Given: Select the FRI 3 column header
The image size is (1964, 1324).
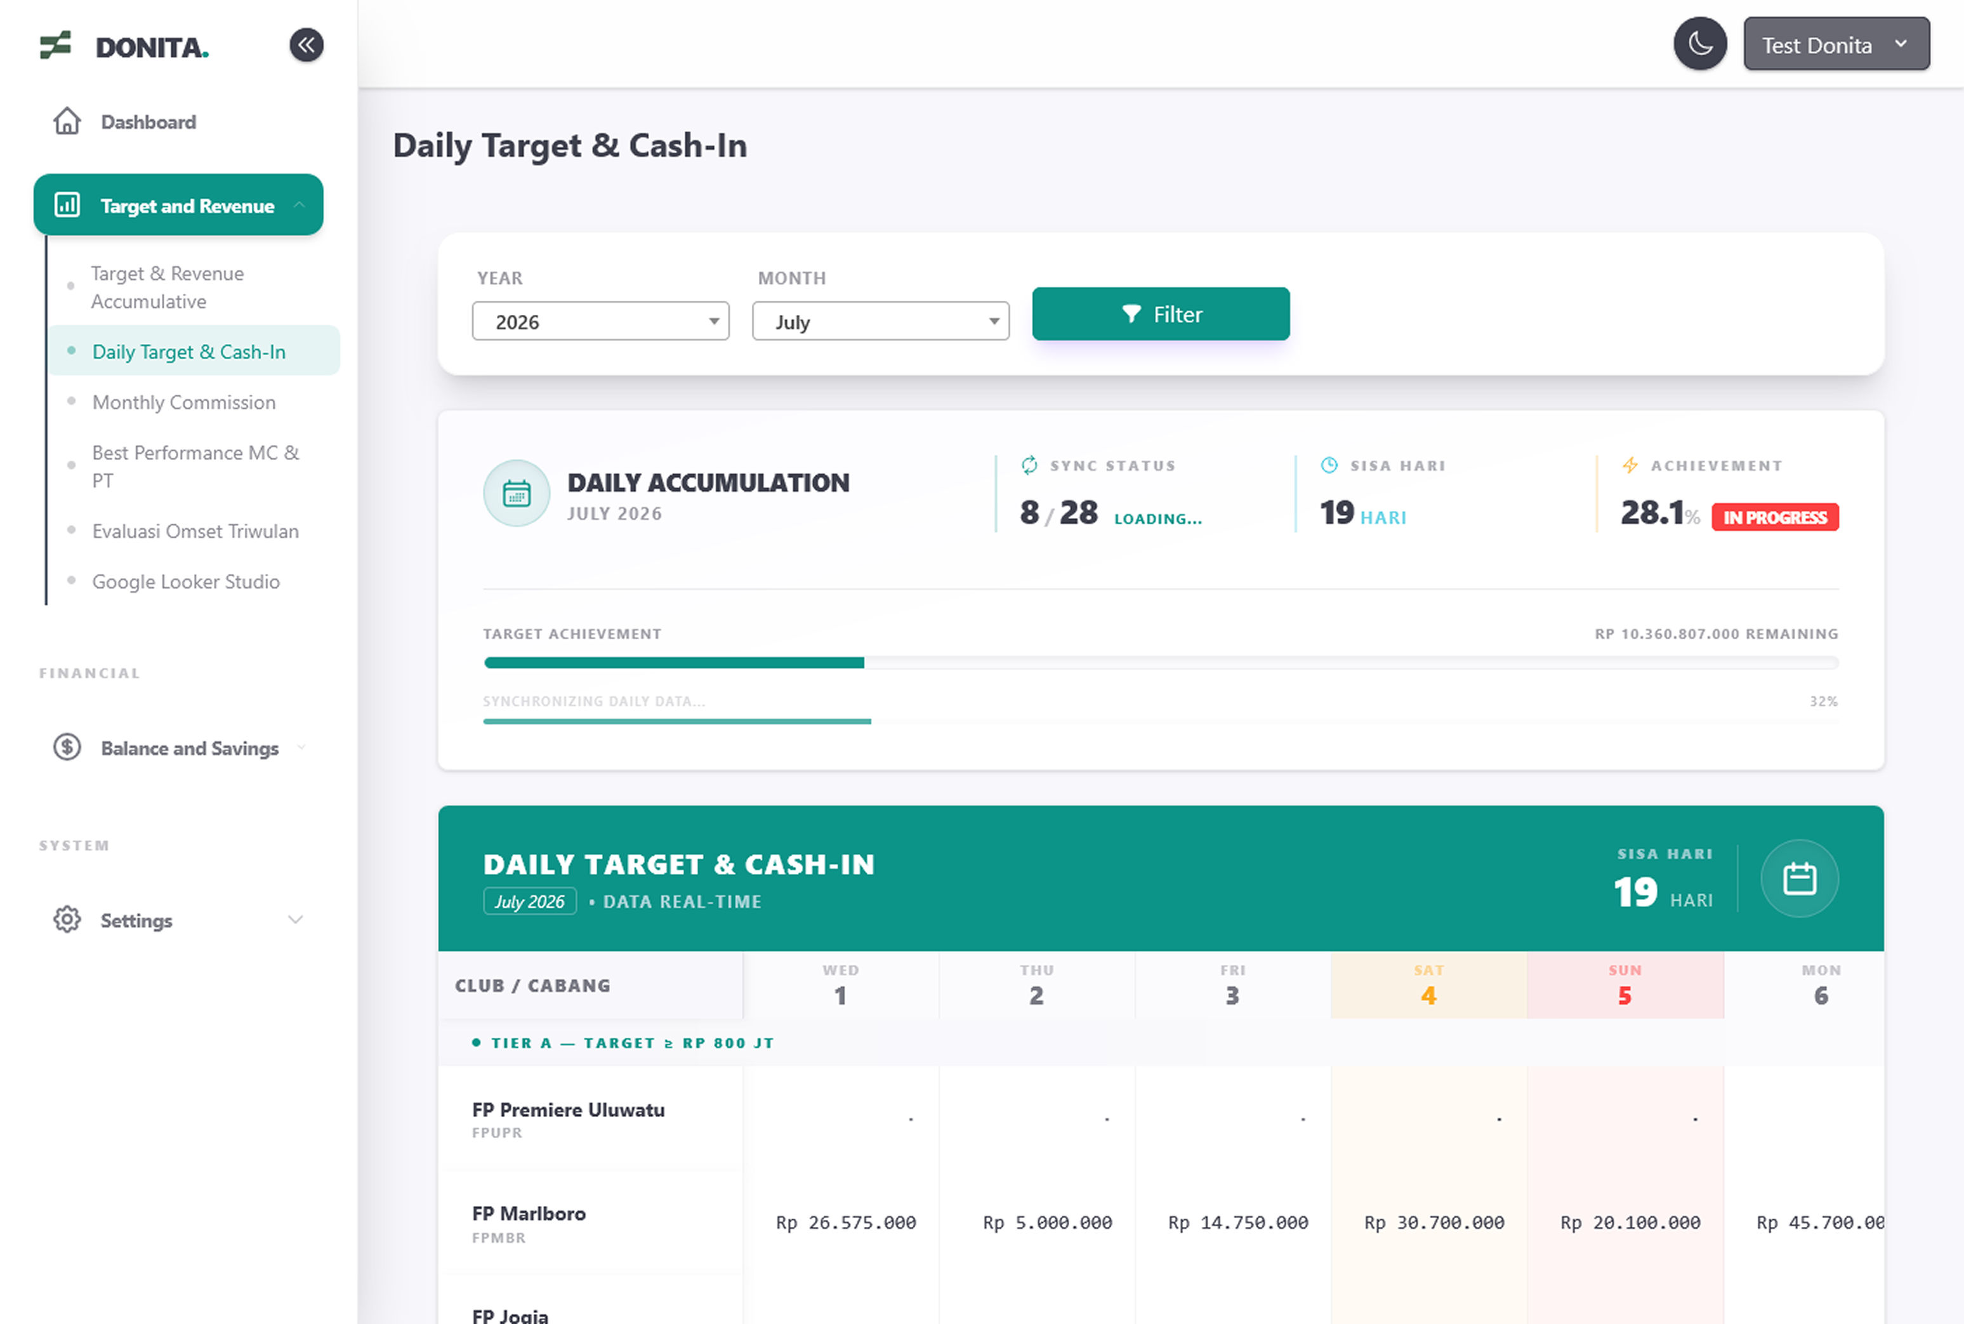Looking at the screenshot, I should point(1232,984).
